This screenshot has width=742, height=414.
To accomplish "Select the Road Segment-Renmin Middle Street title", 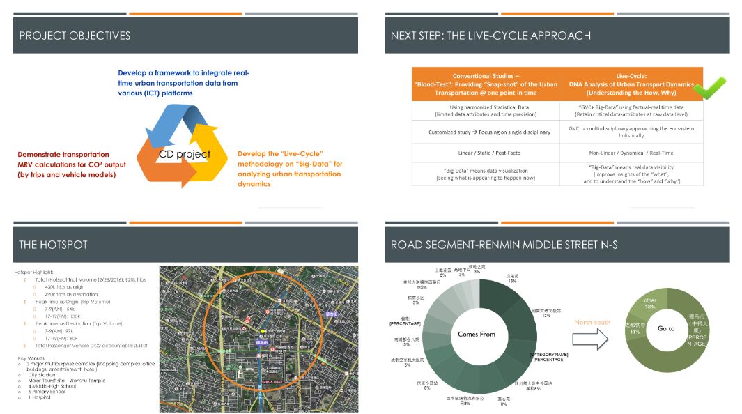I will point(504,245).
